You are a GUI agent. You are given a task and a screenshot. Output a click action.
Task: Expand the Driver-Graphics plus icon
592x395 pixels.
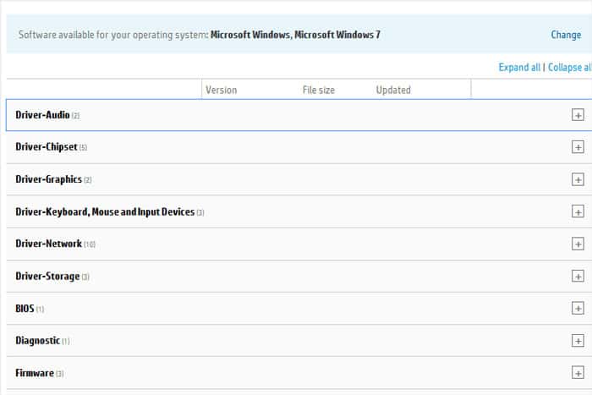tap(578, 179)
